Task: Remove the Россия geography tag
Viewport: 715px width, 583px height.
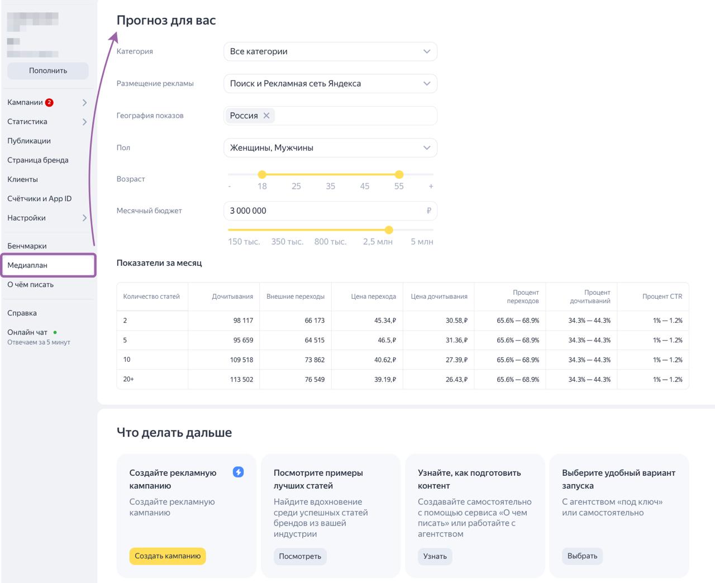Action: coord(266,116)
